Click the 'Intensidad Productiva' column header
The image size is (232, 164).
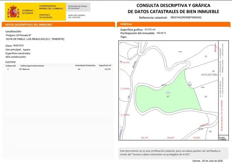click(85, 65)
